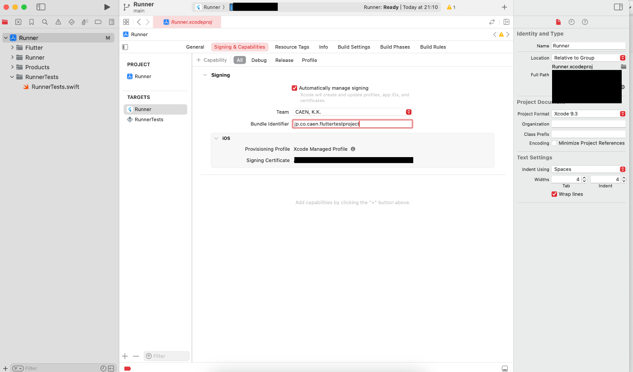Toggle the debug area at bottom right

[505, 368]
